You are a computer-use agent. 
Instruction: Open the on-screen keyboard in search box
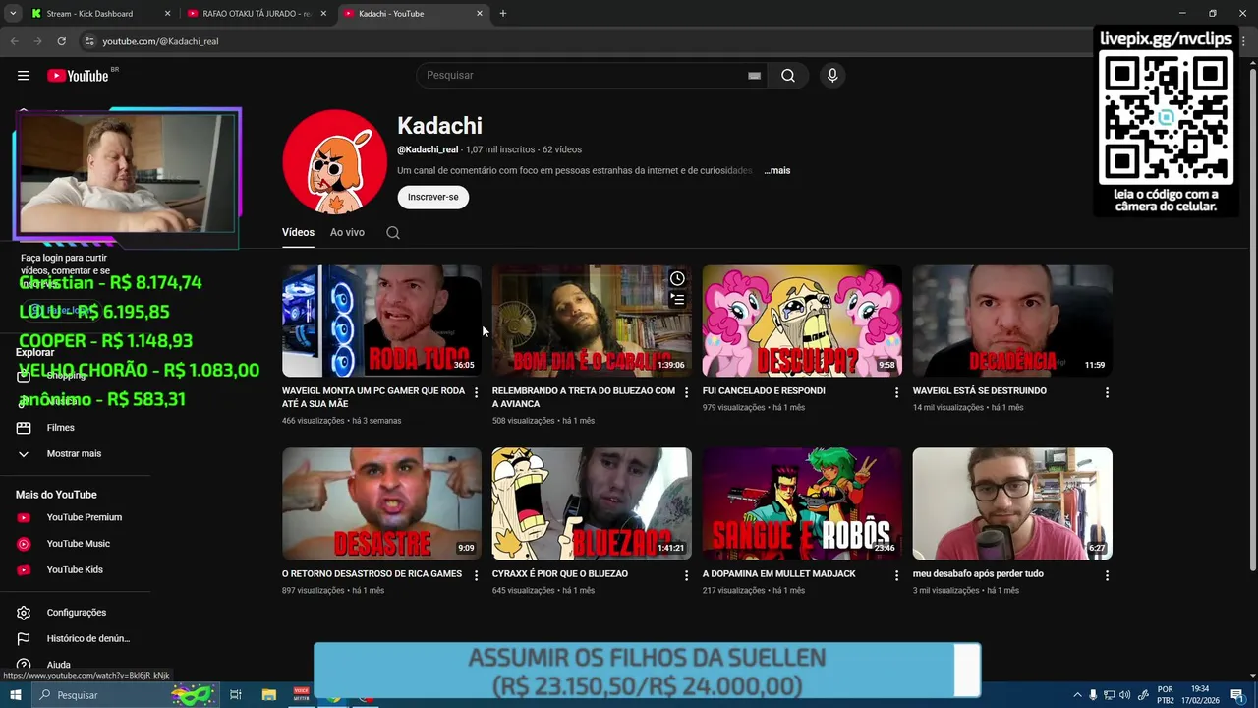click(x=754, y=76)
